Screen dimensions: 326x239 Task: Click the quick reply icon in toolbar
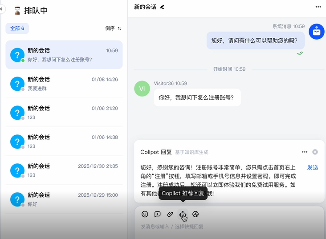(x=157, y=214)
